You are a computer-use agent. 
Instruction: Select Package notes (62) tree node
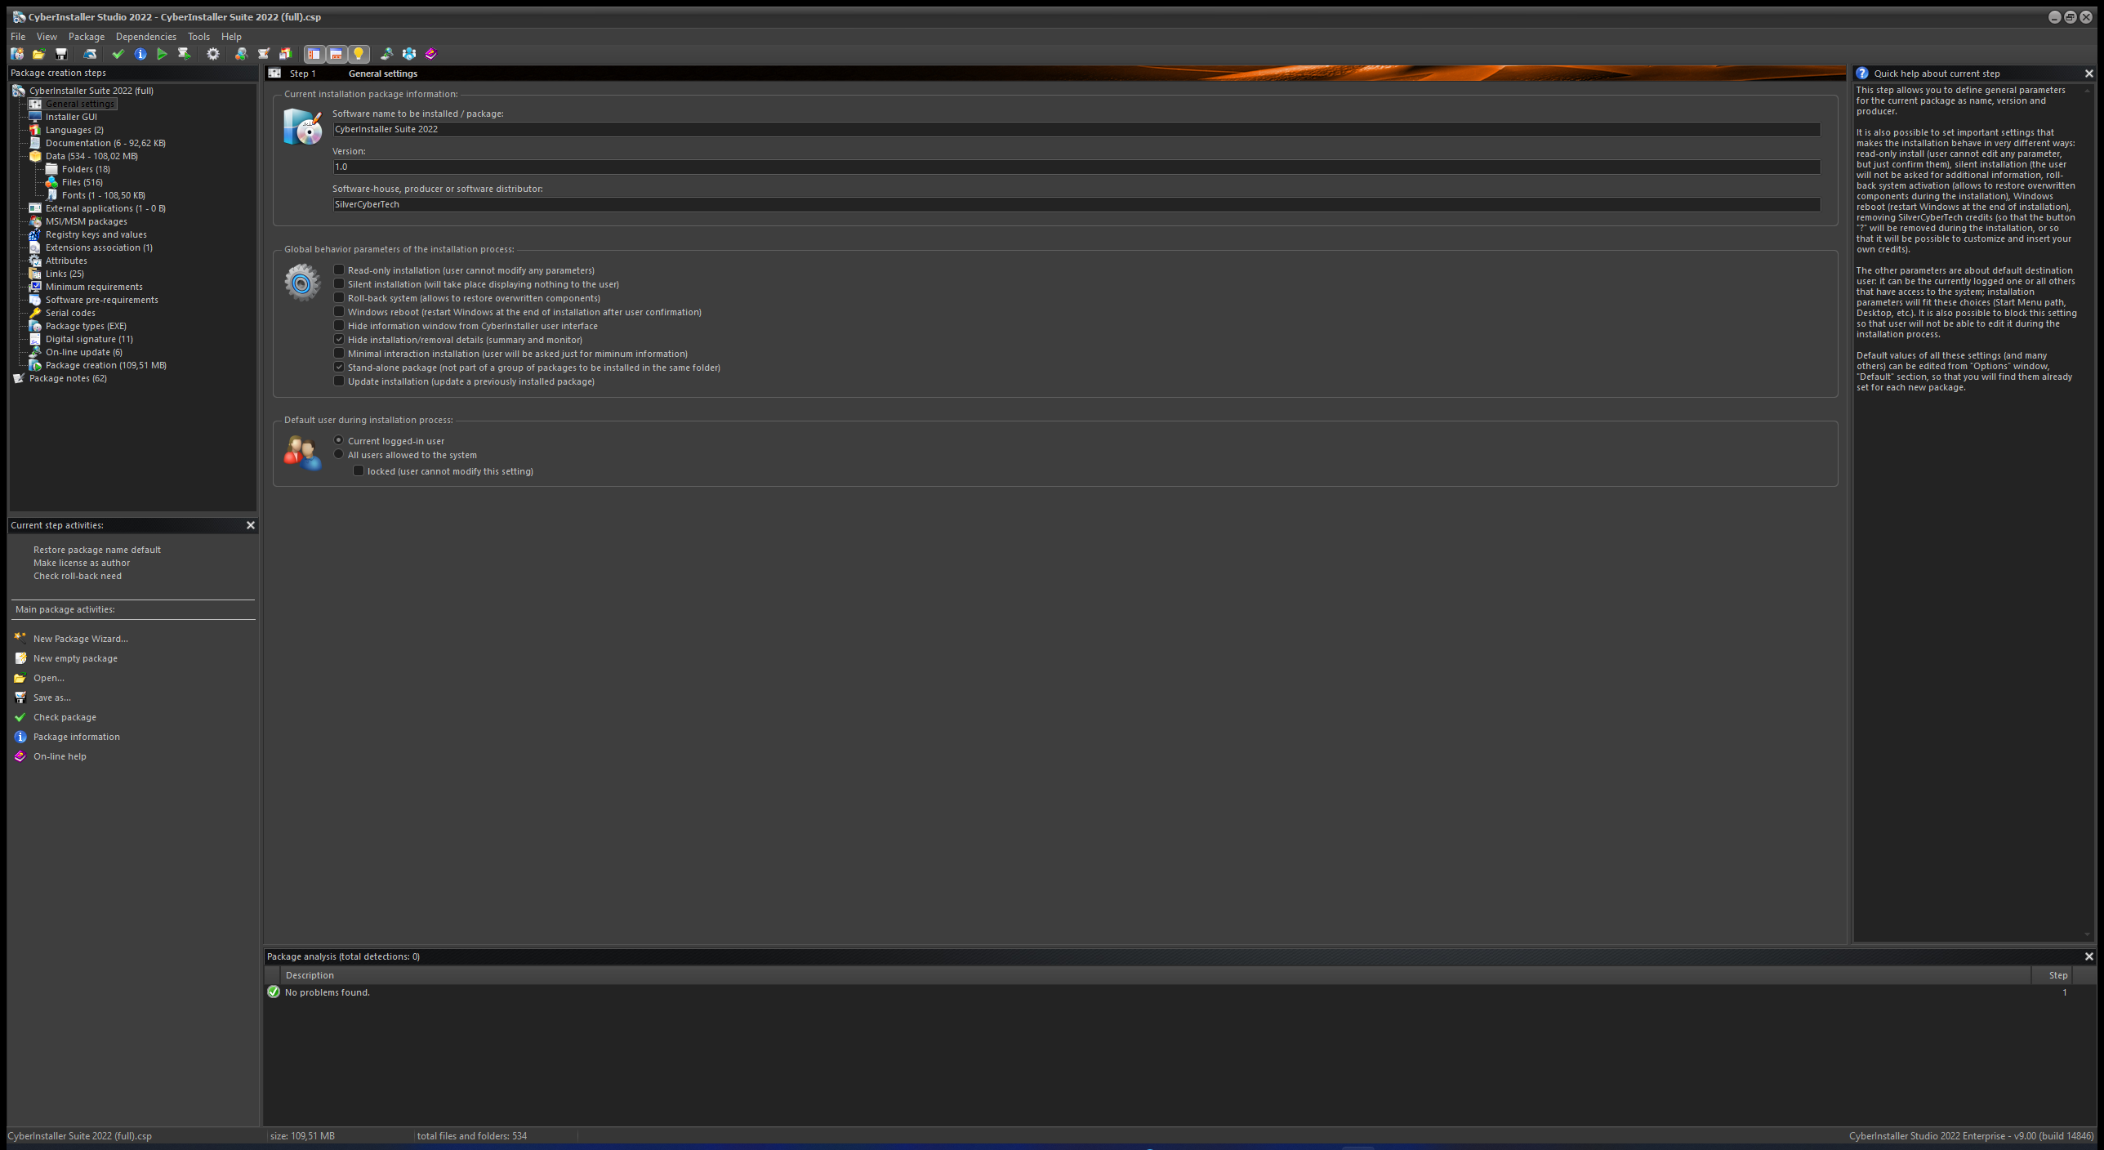click(68, 378)
